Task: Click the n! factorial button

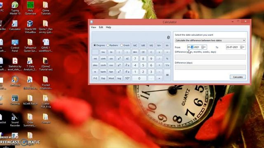Action: (127, 58)
